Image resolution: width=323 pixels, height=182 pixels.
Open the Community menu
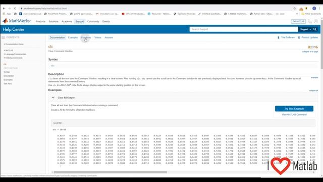[93, 21]
